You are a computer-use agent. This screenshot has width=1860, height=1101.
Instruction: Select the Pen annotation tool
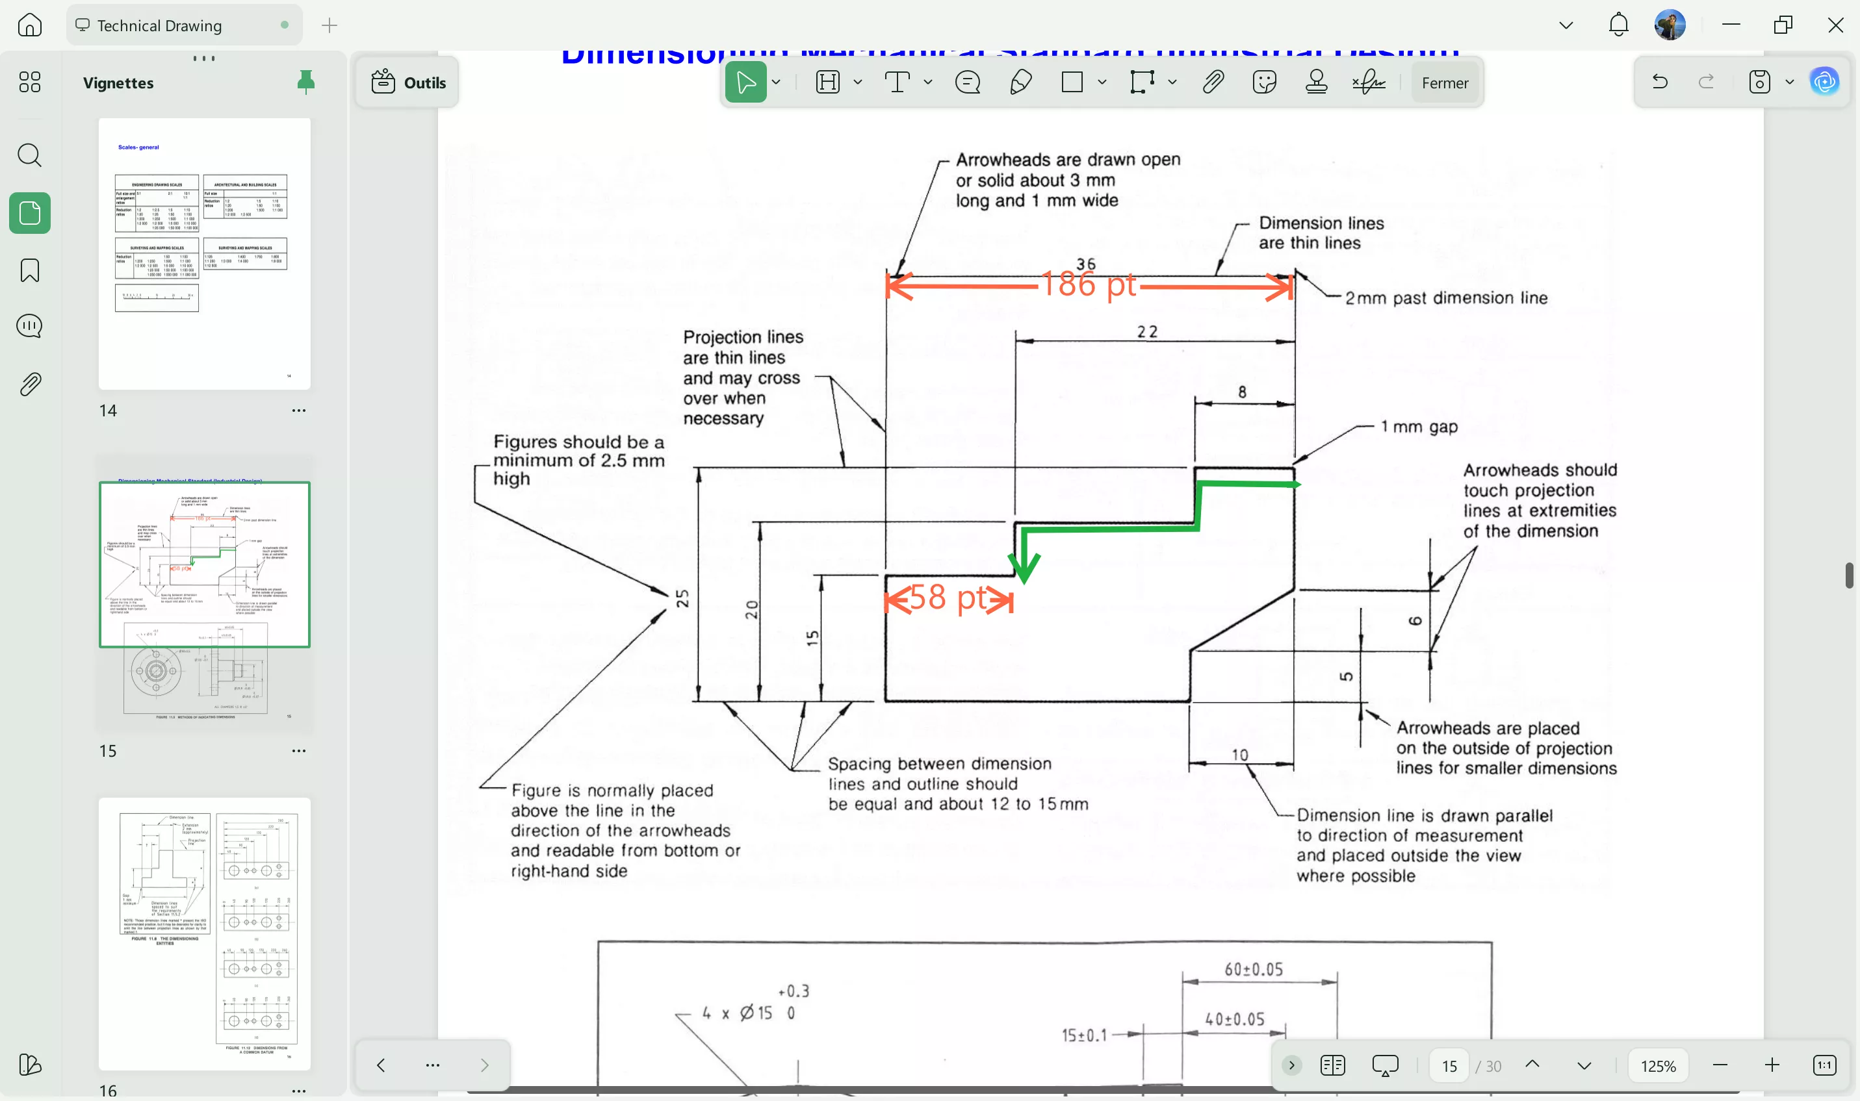[x=1019, y=82]
